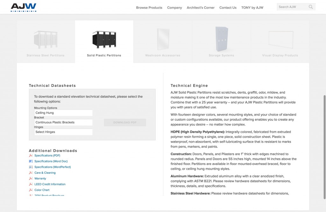The image size is (326, 212).
Task: Switch to the Stainless Steel Partitions tab
Action: pyautogui.click(x=46, y=42)
